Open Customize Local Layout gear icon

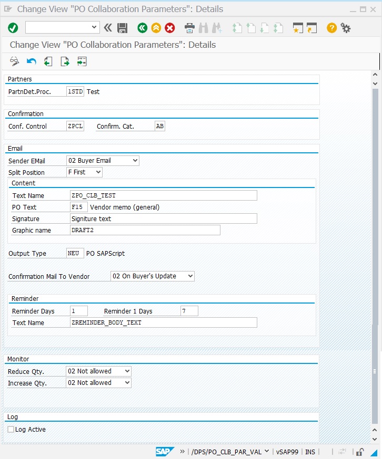346,28
